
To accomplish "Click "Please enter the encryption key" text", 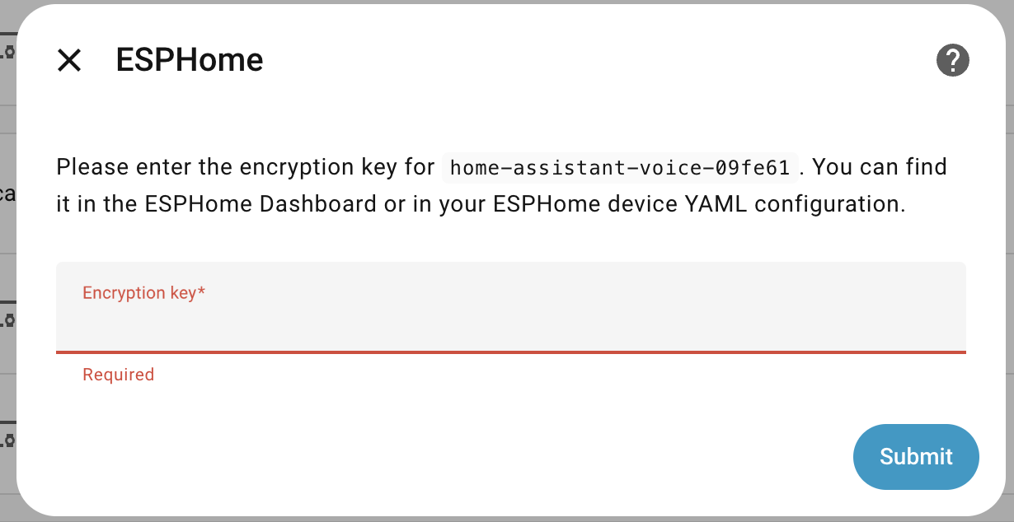I will tap(244, 167).
